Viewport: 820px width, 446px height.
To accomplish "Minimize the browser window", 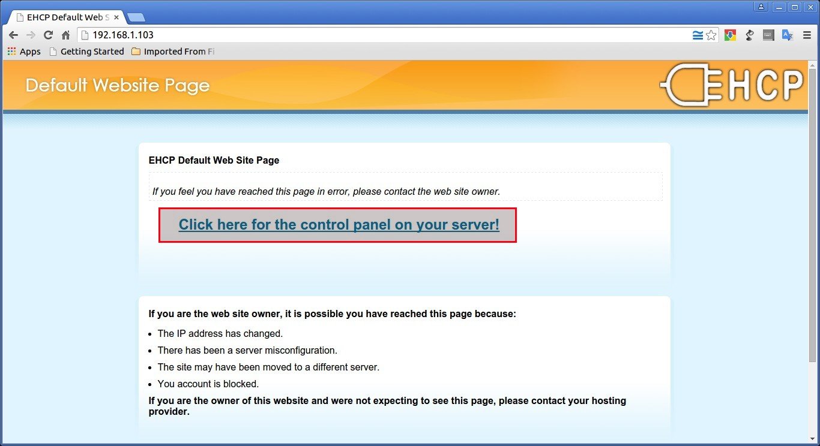I will (x=779, y=7).
